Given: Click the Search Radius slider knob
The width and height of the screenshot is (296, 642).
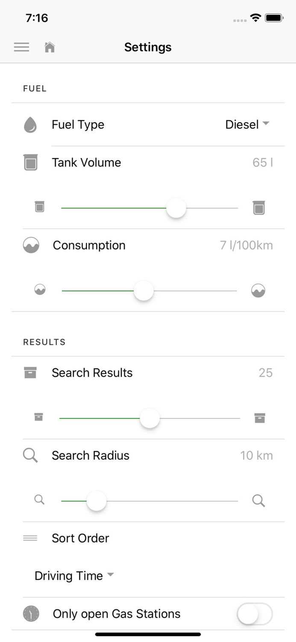Looking at the screenshot, I should (x=97, y=501).
